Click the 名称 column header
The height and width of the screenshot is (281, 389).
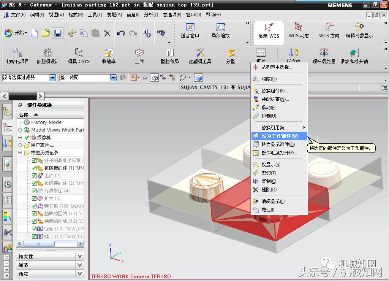click(51, 115)
